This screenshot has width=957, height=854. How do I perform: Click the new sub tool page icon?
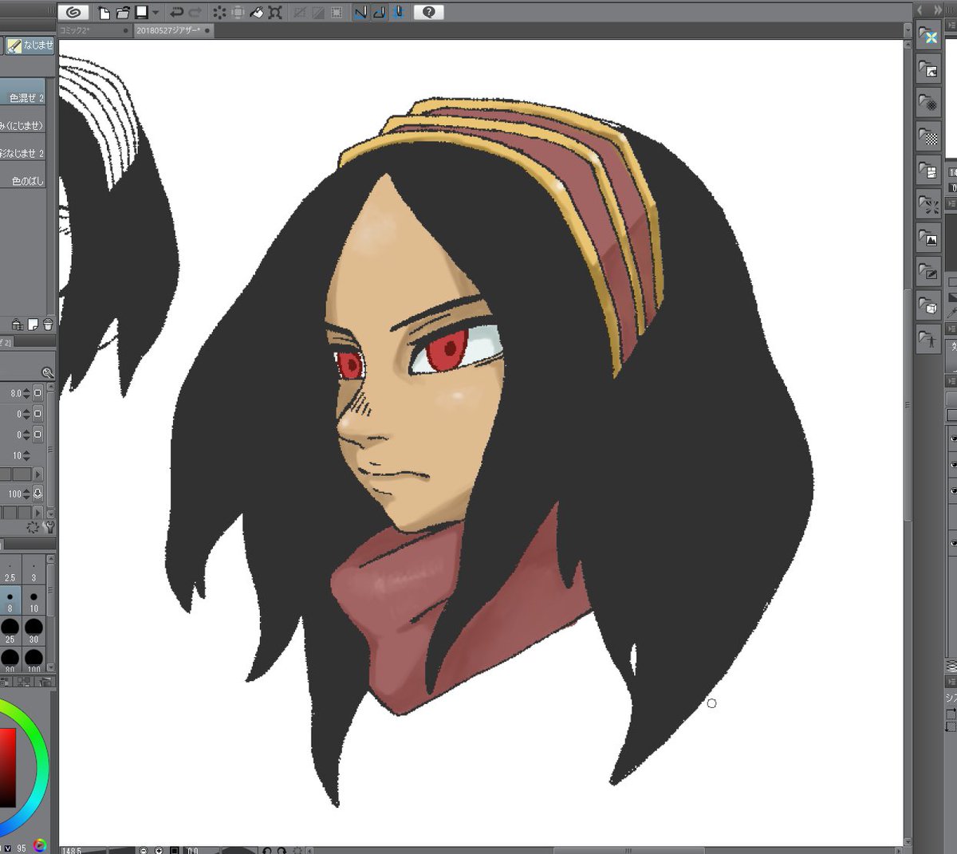coord(33,325)
